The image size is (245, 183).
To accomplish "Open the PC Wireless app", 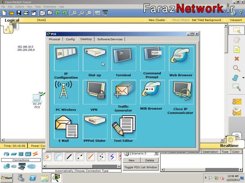I will tap(66, 92).
